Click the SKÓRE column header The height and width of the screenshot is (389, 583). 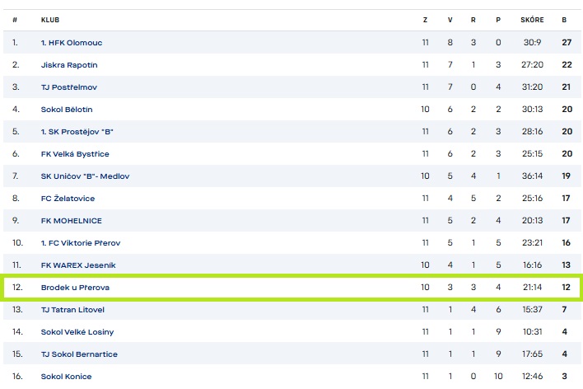[532, 19]
